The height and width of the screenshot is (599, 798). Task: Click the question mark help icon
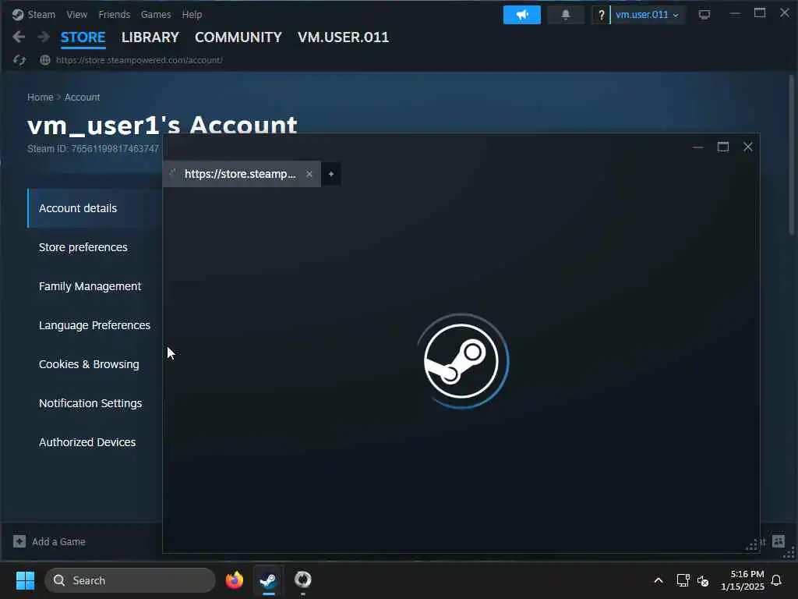[x=601, y=15]
